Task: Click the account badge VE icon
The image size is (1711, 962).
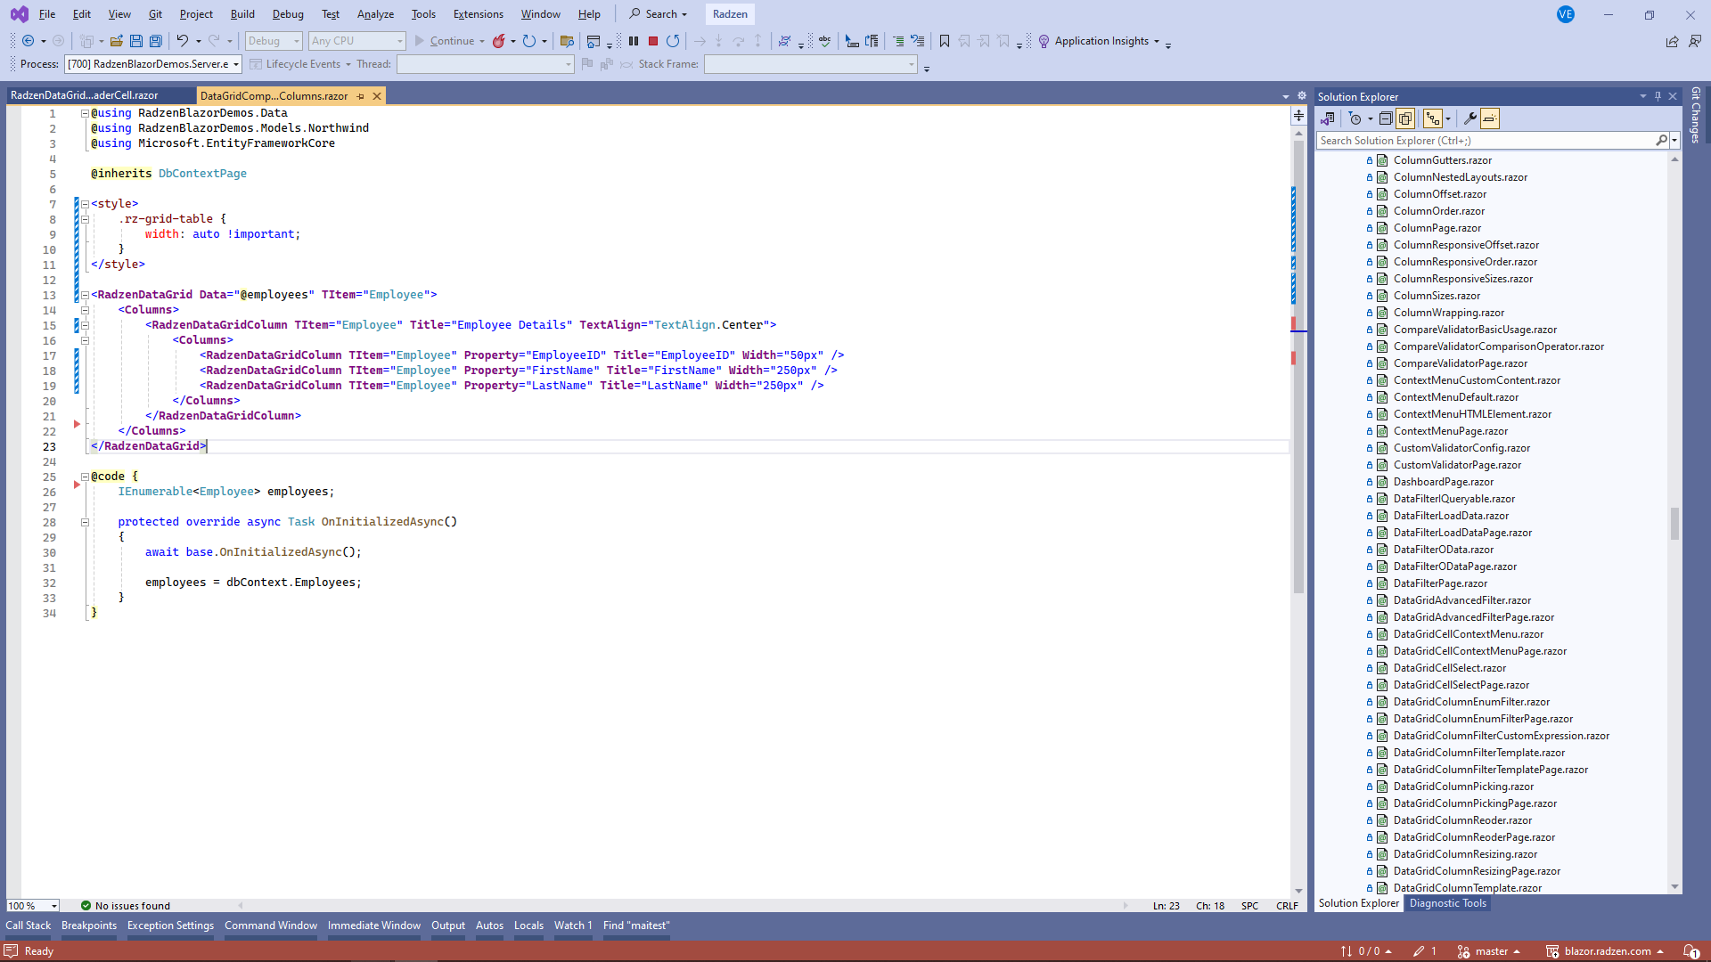Action: point(1566,14)
